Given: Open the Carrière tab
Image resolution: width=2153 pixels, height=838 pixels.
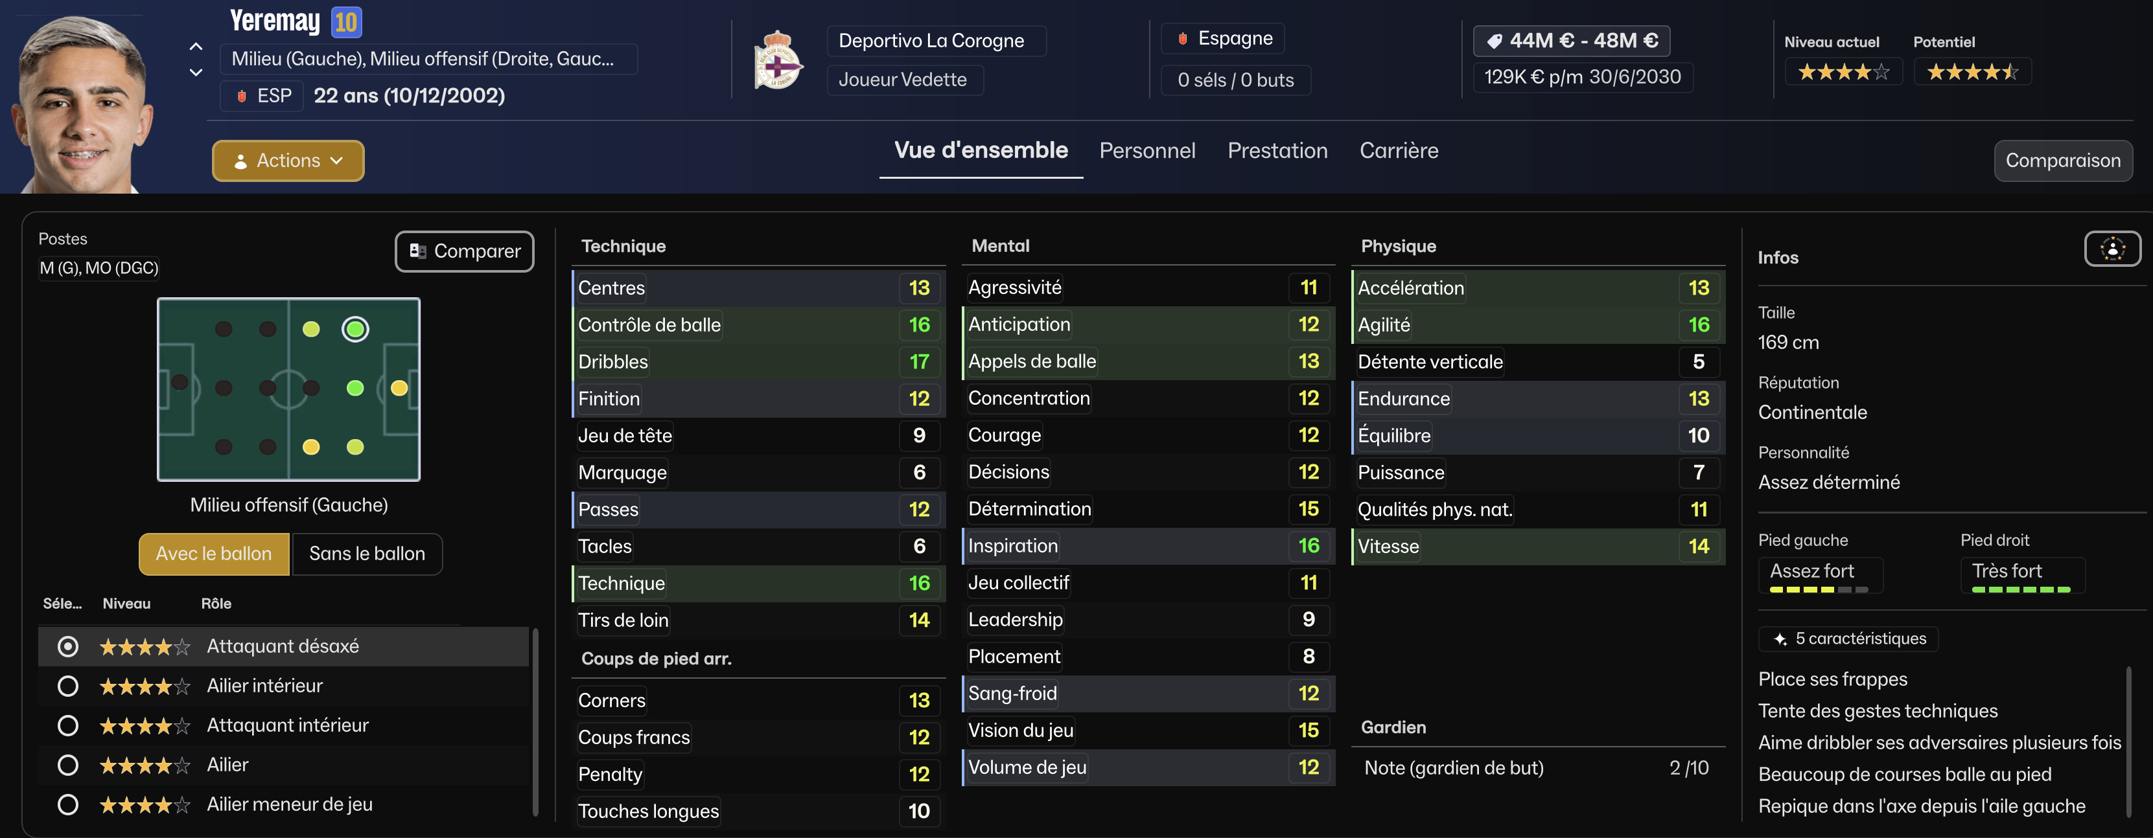Looking at the screenshot, I should tap(1398, 150).
